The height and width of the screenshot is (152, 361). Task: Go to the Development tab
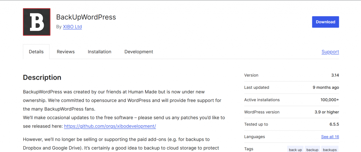[139, 51]
